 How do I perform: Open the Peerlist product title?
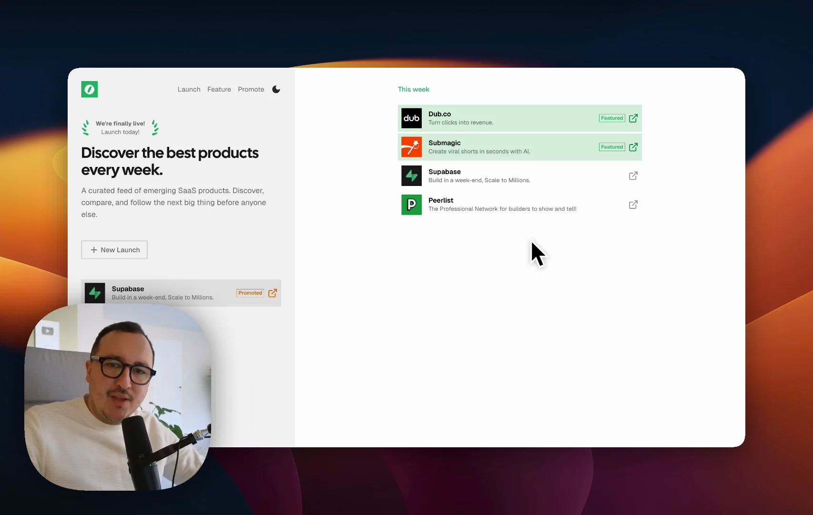tap(441, 200)
